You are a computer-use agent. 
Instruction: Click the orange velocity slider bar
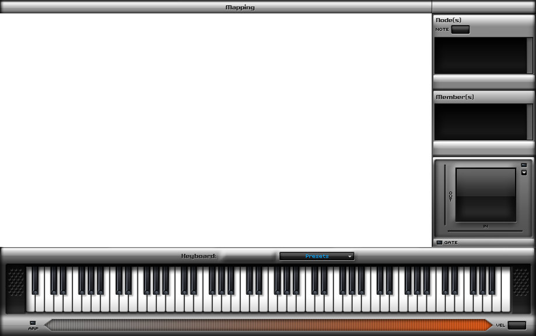click(268, 325)
